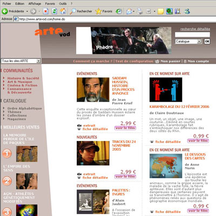Viewport: 216px width, 216px height.
Task: Open the Phèdre banner image
Action: [124, 40]
